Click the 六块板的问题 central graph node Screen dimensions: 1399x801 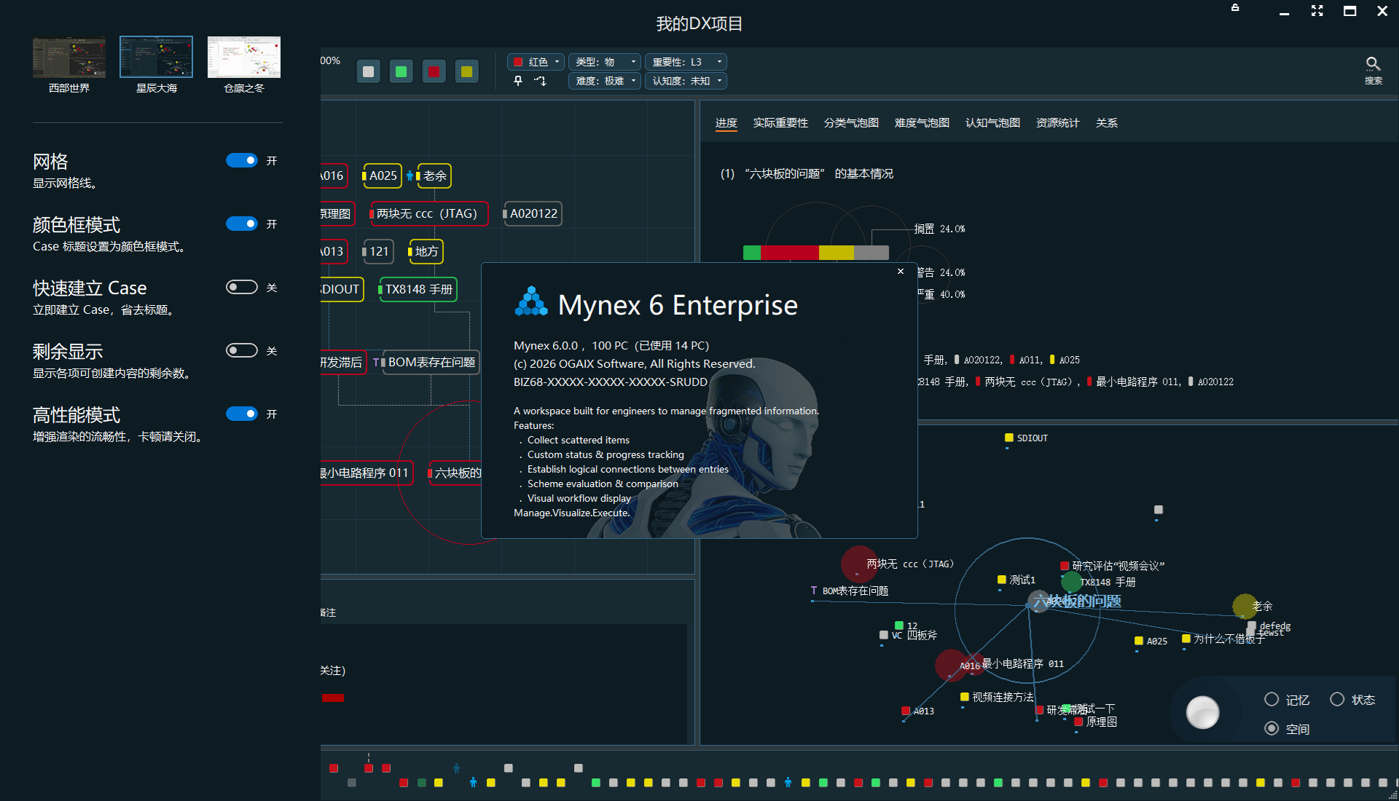click(1077, 601)
